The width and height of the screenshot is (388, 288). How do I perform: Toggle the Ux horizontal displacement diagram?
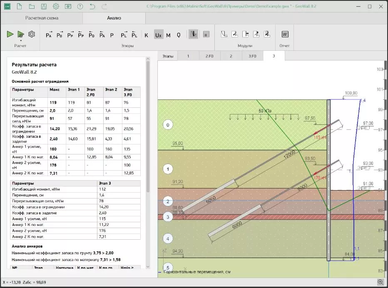pyautogui.click(x=158, y=35)
